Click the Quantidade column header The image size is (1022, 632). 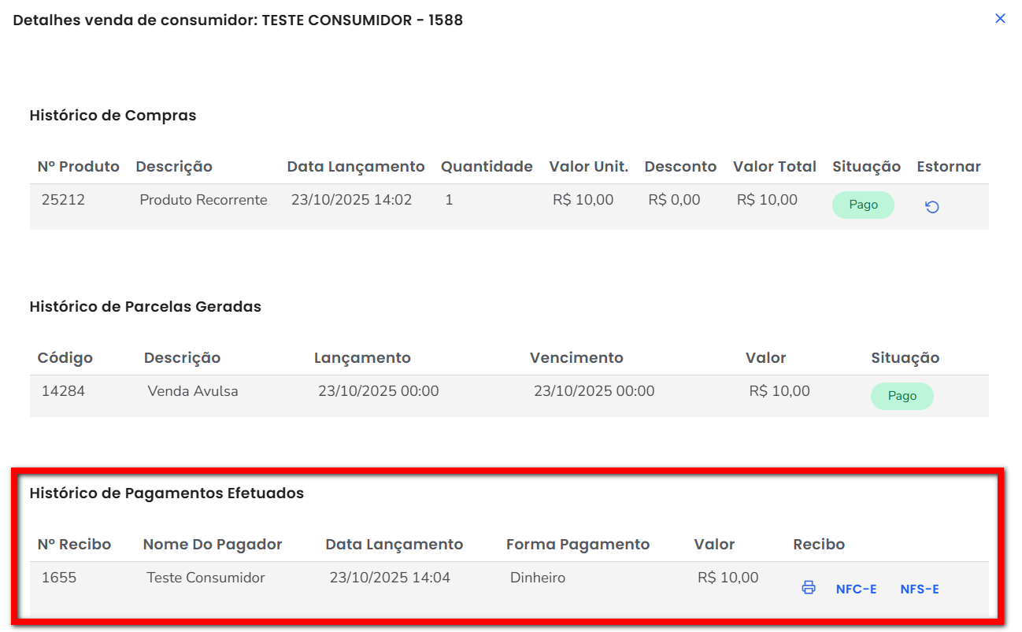click(487, 167)
